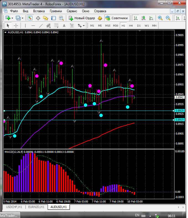188x218 pixels.
Task: Open the Market Watch window icon
Action: (x=30, y=18)
